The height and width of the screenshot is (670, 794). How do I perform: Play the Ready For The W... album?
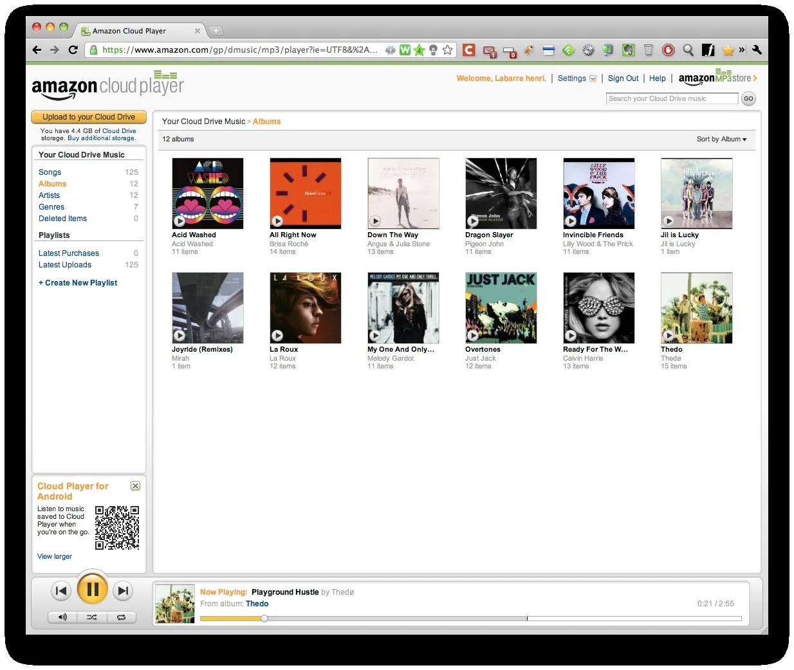click(x=570, y=336)
